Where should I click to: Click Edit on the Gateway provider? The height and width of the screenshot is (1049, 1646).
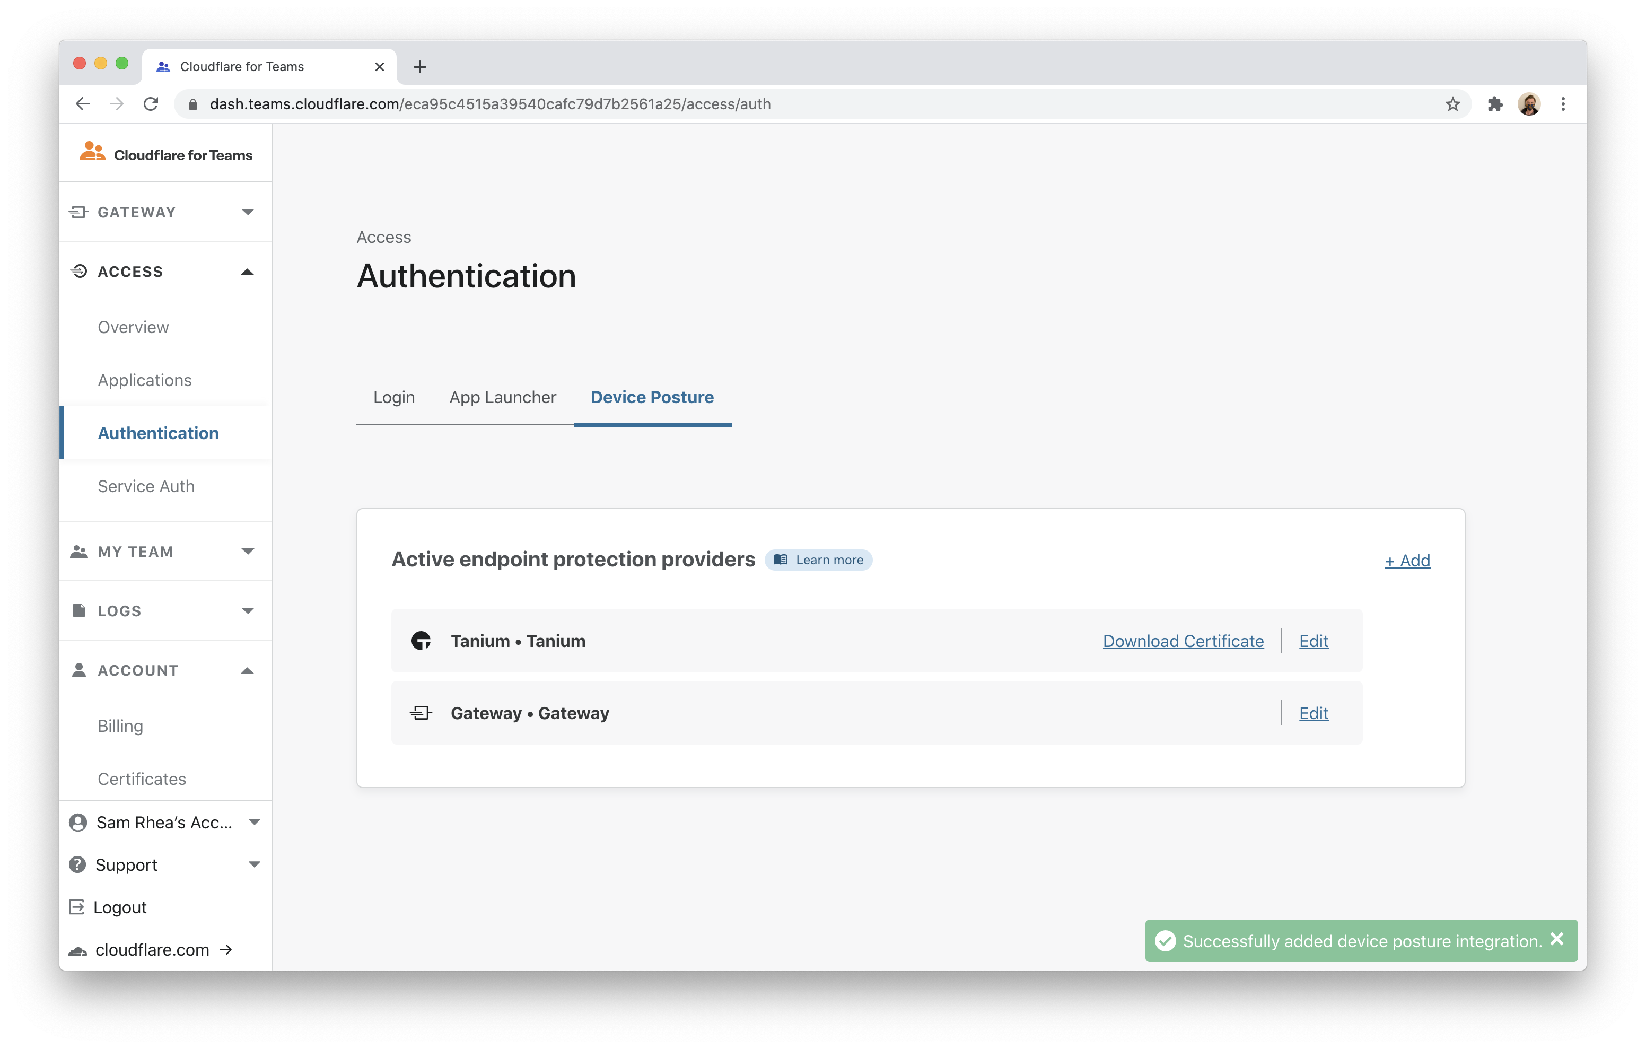tap(1313, 713)
